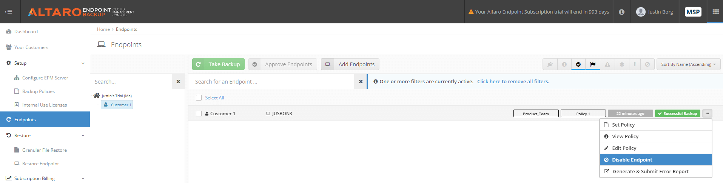
Task: Open the info icon in top bar
Action: click(621, 12)
